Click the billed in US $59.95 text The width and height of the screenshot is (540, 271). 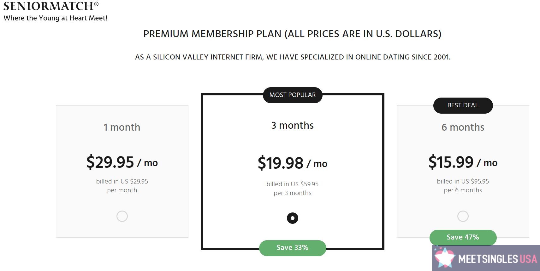point(293,184)
